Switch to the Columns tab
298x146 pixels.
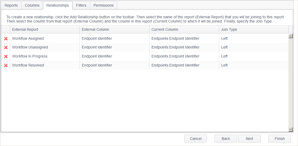[32, 5]
